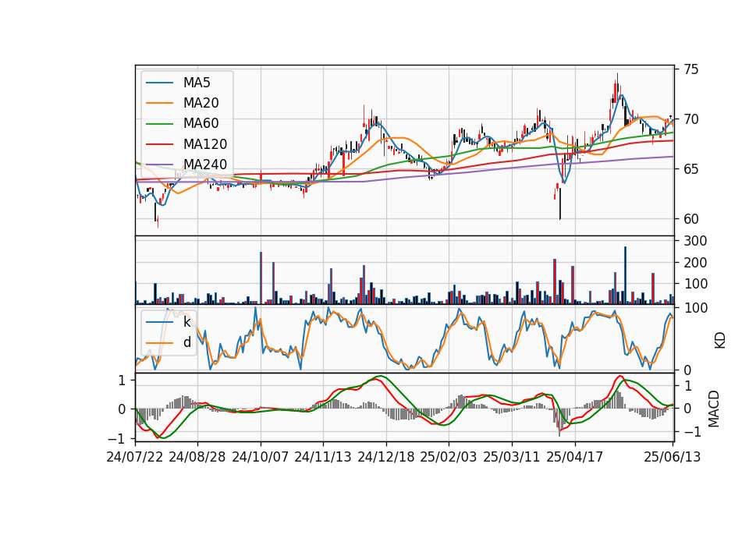
Task: Click the 25/02/03 date axis label
Action: [x=449, y=457]
